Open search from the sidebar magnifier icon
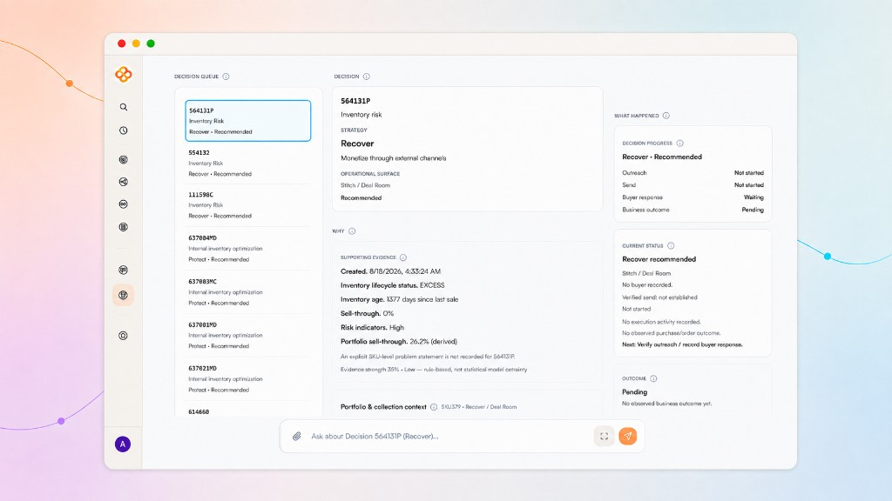 [124, 107]
